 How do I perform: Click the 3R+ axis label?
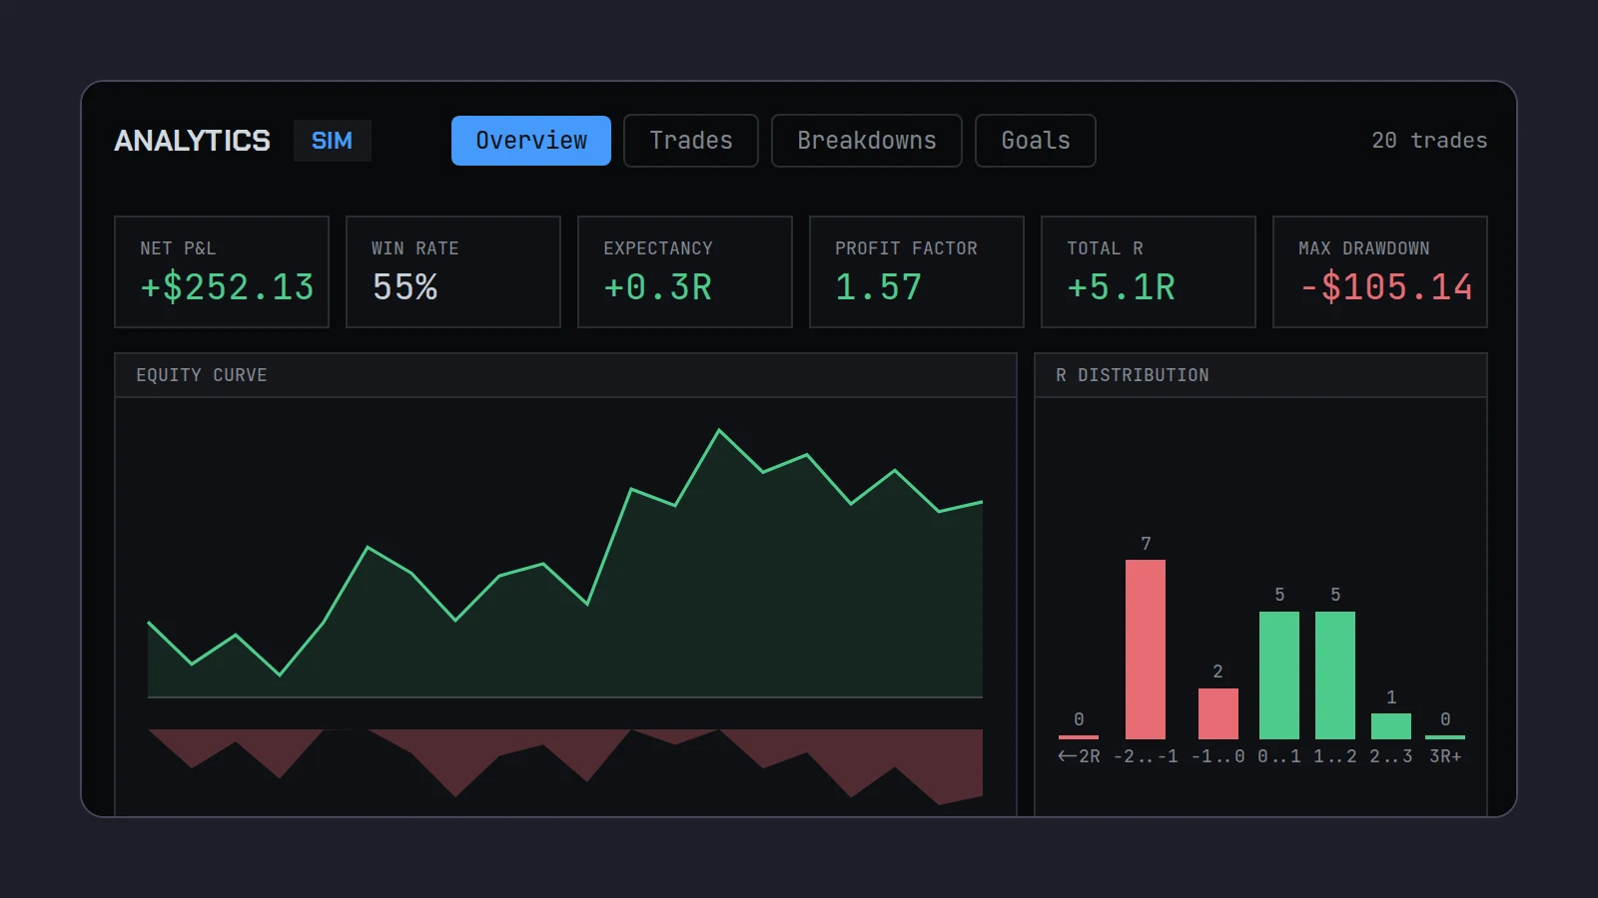pos(1445,756)
